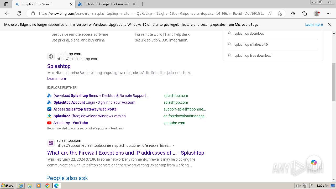Open Download Splashtop Remote Desktop link
This screenshot has width=336, height=189.
[x=101, y=96]
